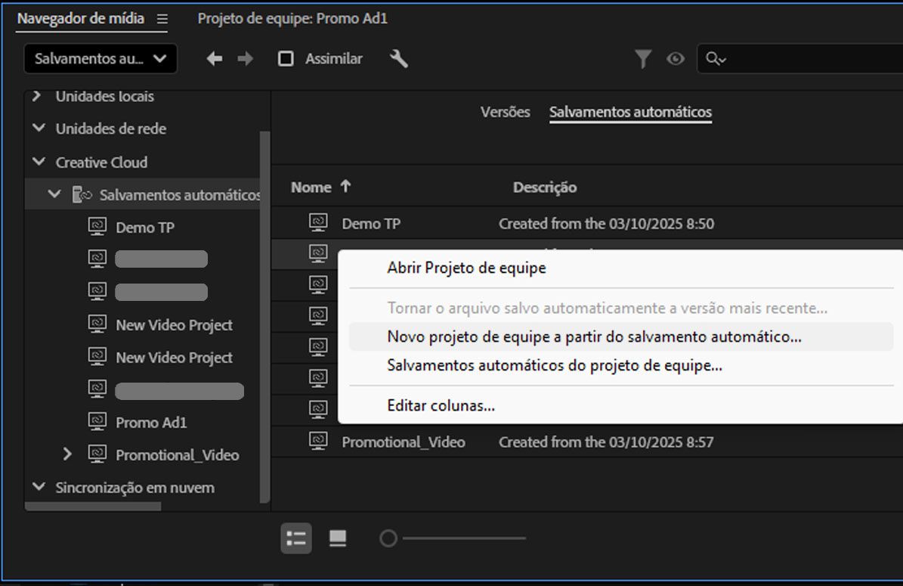Navigate back using the left arrow icon
The height and width of the screenshot is (586, 903).
[214, 58]
